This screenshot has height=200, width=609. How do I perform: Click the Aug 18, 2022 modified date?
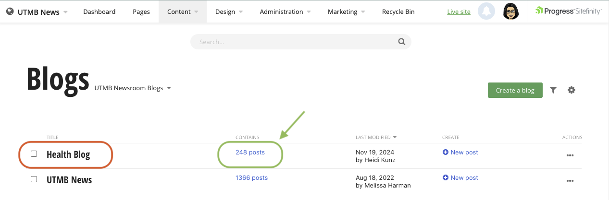(x=375, y=178)
